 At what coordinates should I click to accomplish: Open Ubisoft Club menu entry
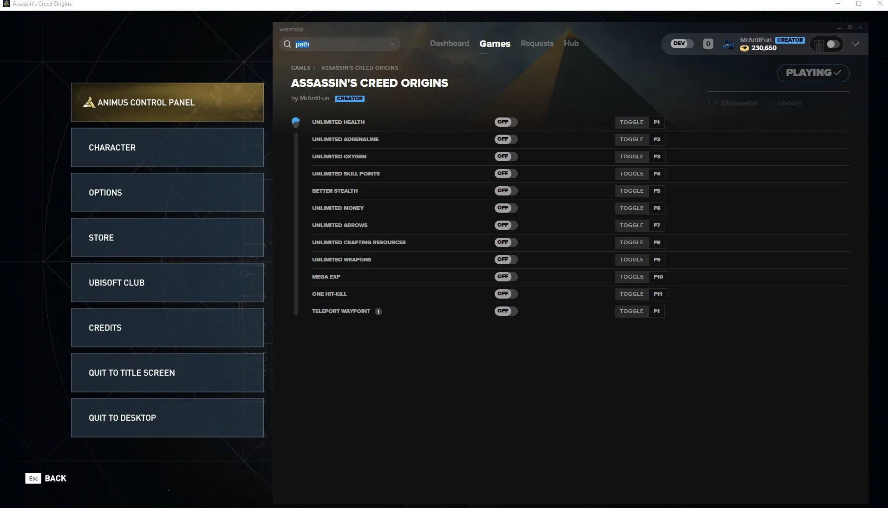click(167, 282)
